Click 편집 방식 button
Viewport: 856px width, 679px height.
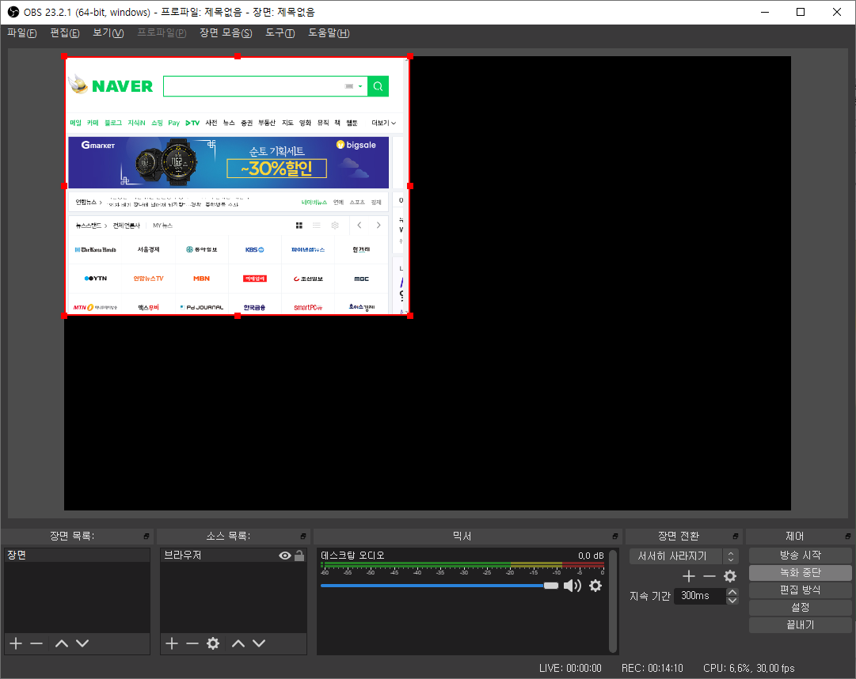[800, 590]
